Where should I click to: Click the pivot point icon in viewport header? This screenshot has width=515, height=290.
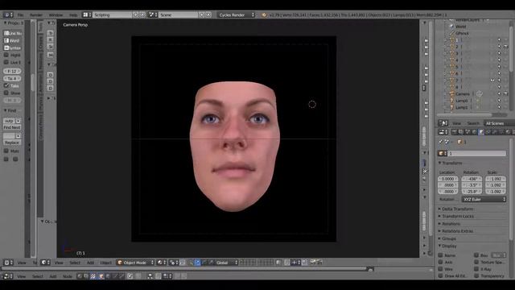tap(173, 263)
